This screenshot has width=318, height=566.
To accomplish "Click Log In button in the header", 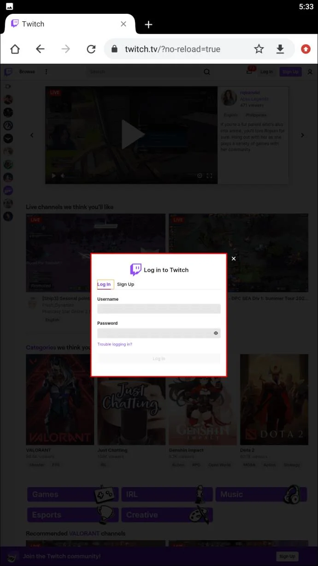I will (x=266, y=72).
